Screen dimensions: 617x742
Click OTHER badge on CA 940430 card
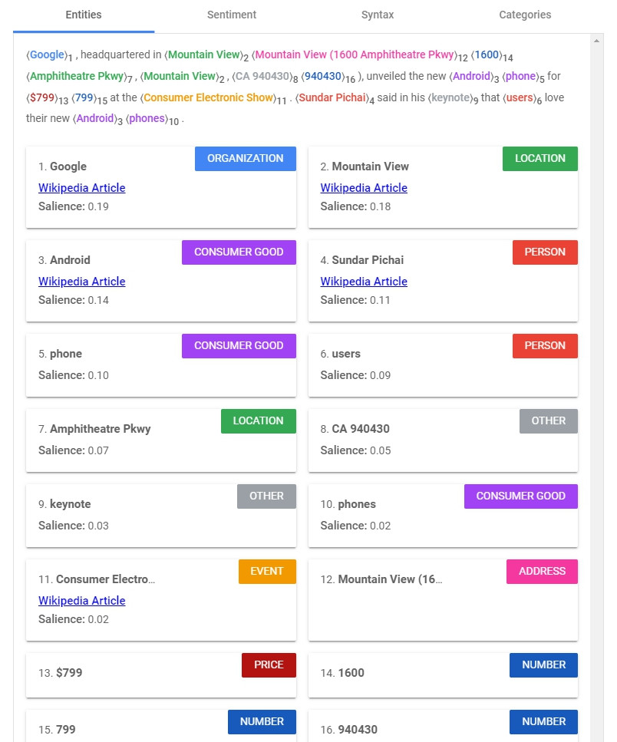point(549,421)
